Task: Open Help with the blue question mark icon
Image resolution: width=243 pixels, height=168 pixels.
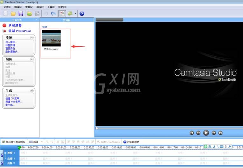Action: tap(82, 14)
